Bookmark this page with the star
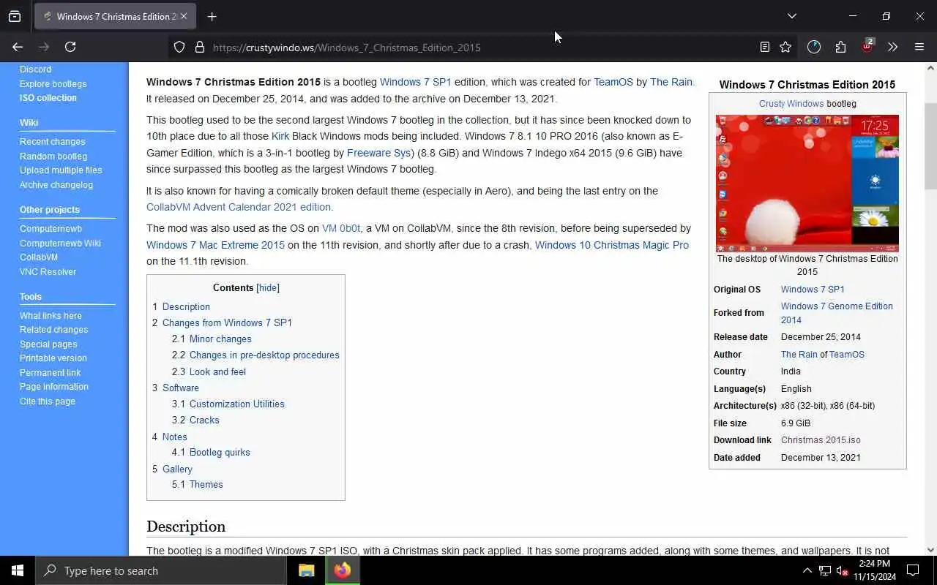Viewport: 937px width, 585px height. (x=785, y=47)
